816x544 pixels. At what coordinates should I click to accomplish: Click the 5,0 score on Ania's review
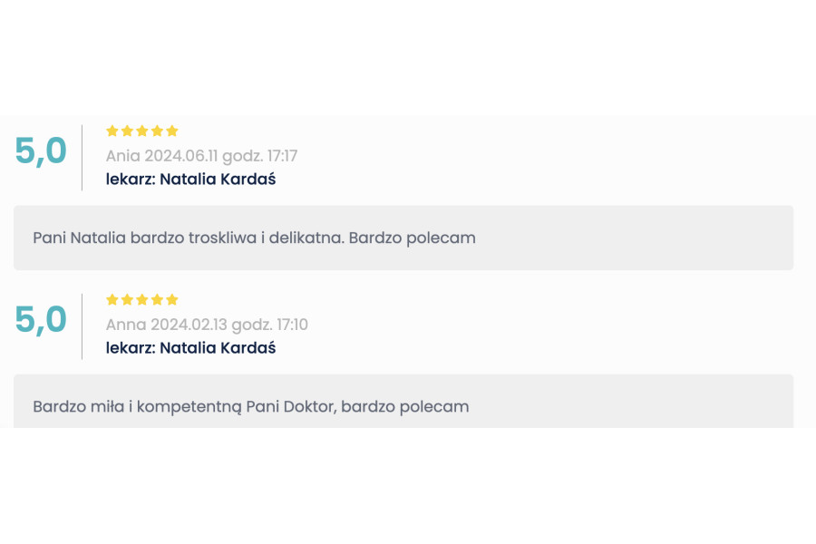pyautogui.click(x=41, y=151)
